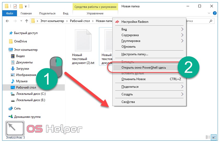This screenshot has width=220, height=143.
Task: Click the Back navigation arrow
Action: (x=7, y=21)
